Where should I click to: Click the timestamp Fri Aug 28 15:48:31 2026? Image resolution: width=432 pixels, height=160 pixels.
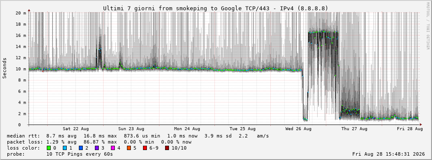[389, 154]
